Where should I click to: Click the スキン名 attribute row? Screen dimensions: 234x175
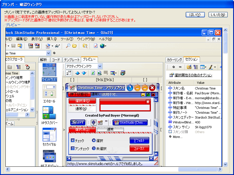coord(194,88)
